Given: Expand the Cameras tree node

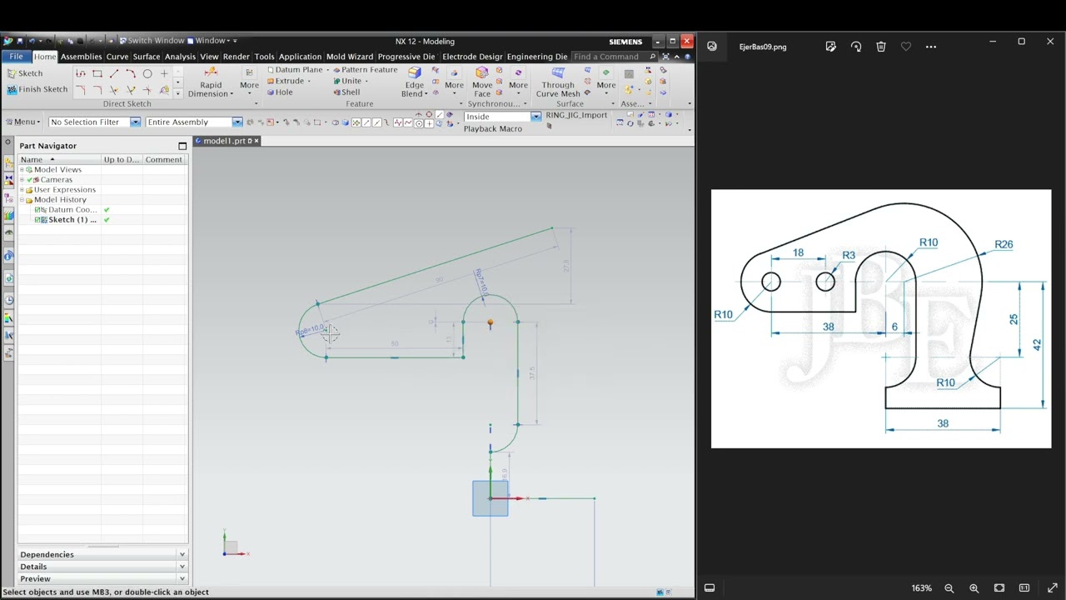Looking at the screenshot, I should click(22, 180).
